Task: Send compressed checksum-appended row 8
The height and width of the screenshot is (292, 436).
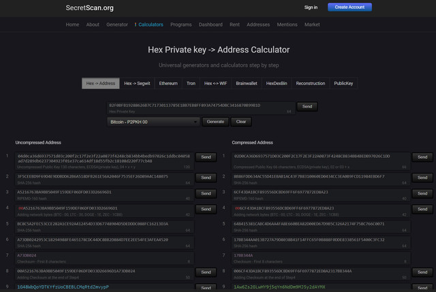Action: [422, 272]
